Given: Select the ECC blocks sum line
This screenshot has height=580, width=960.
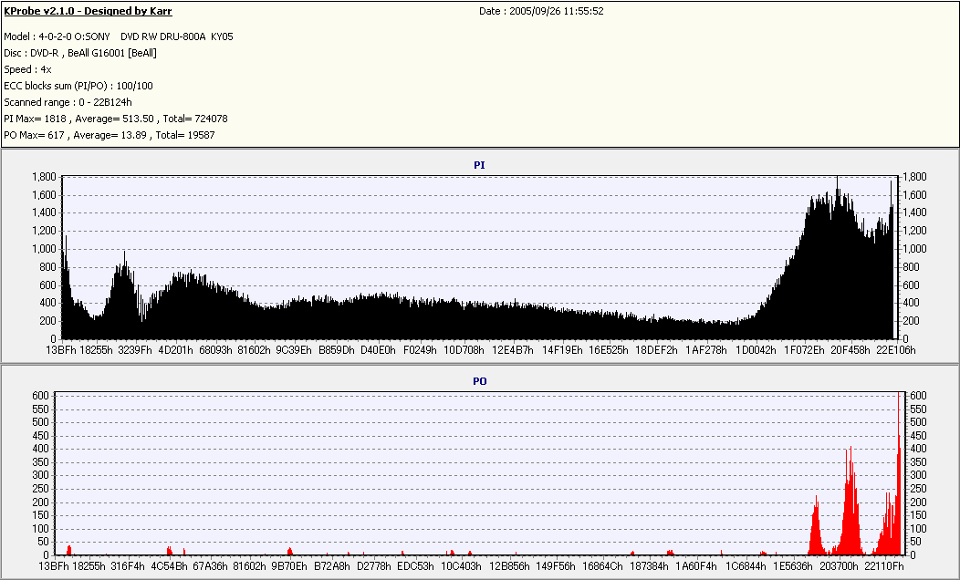Looking at the screenshot, I should 78,87.
